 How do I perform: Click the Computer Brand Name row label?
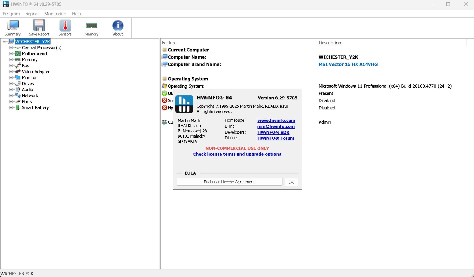(x=194, y=64)
